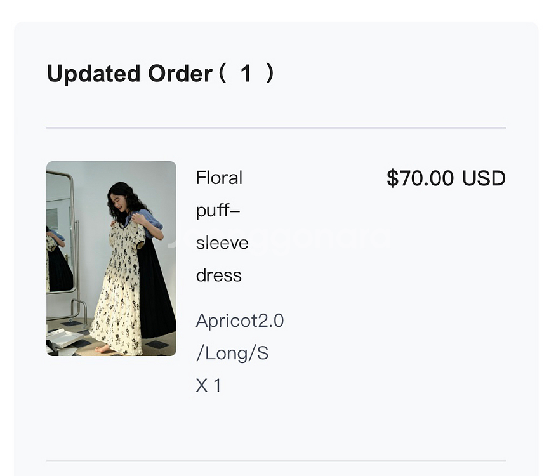The image size is (556, 476).
Task: Click the faint watermark text behind product name
Action: [279, 237]
